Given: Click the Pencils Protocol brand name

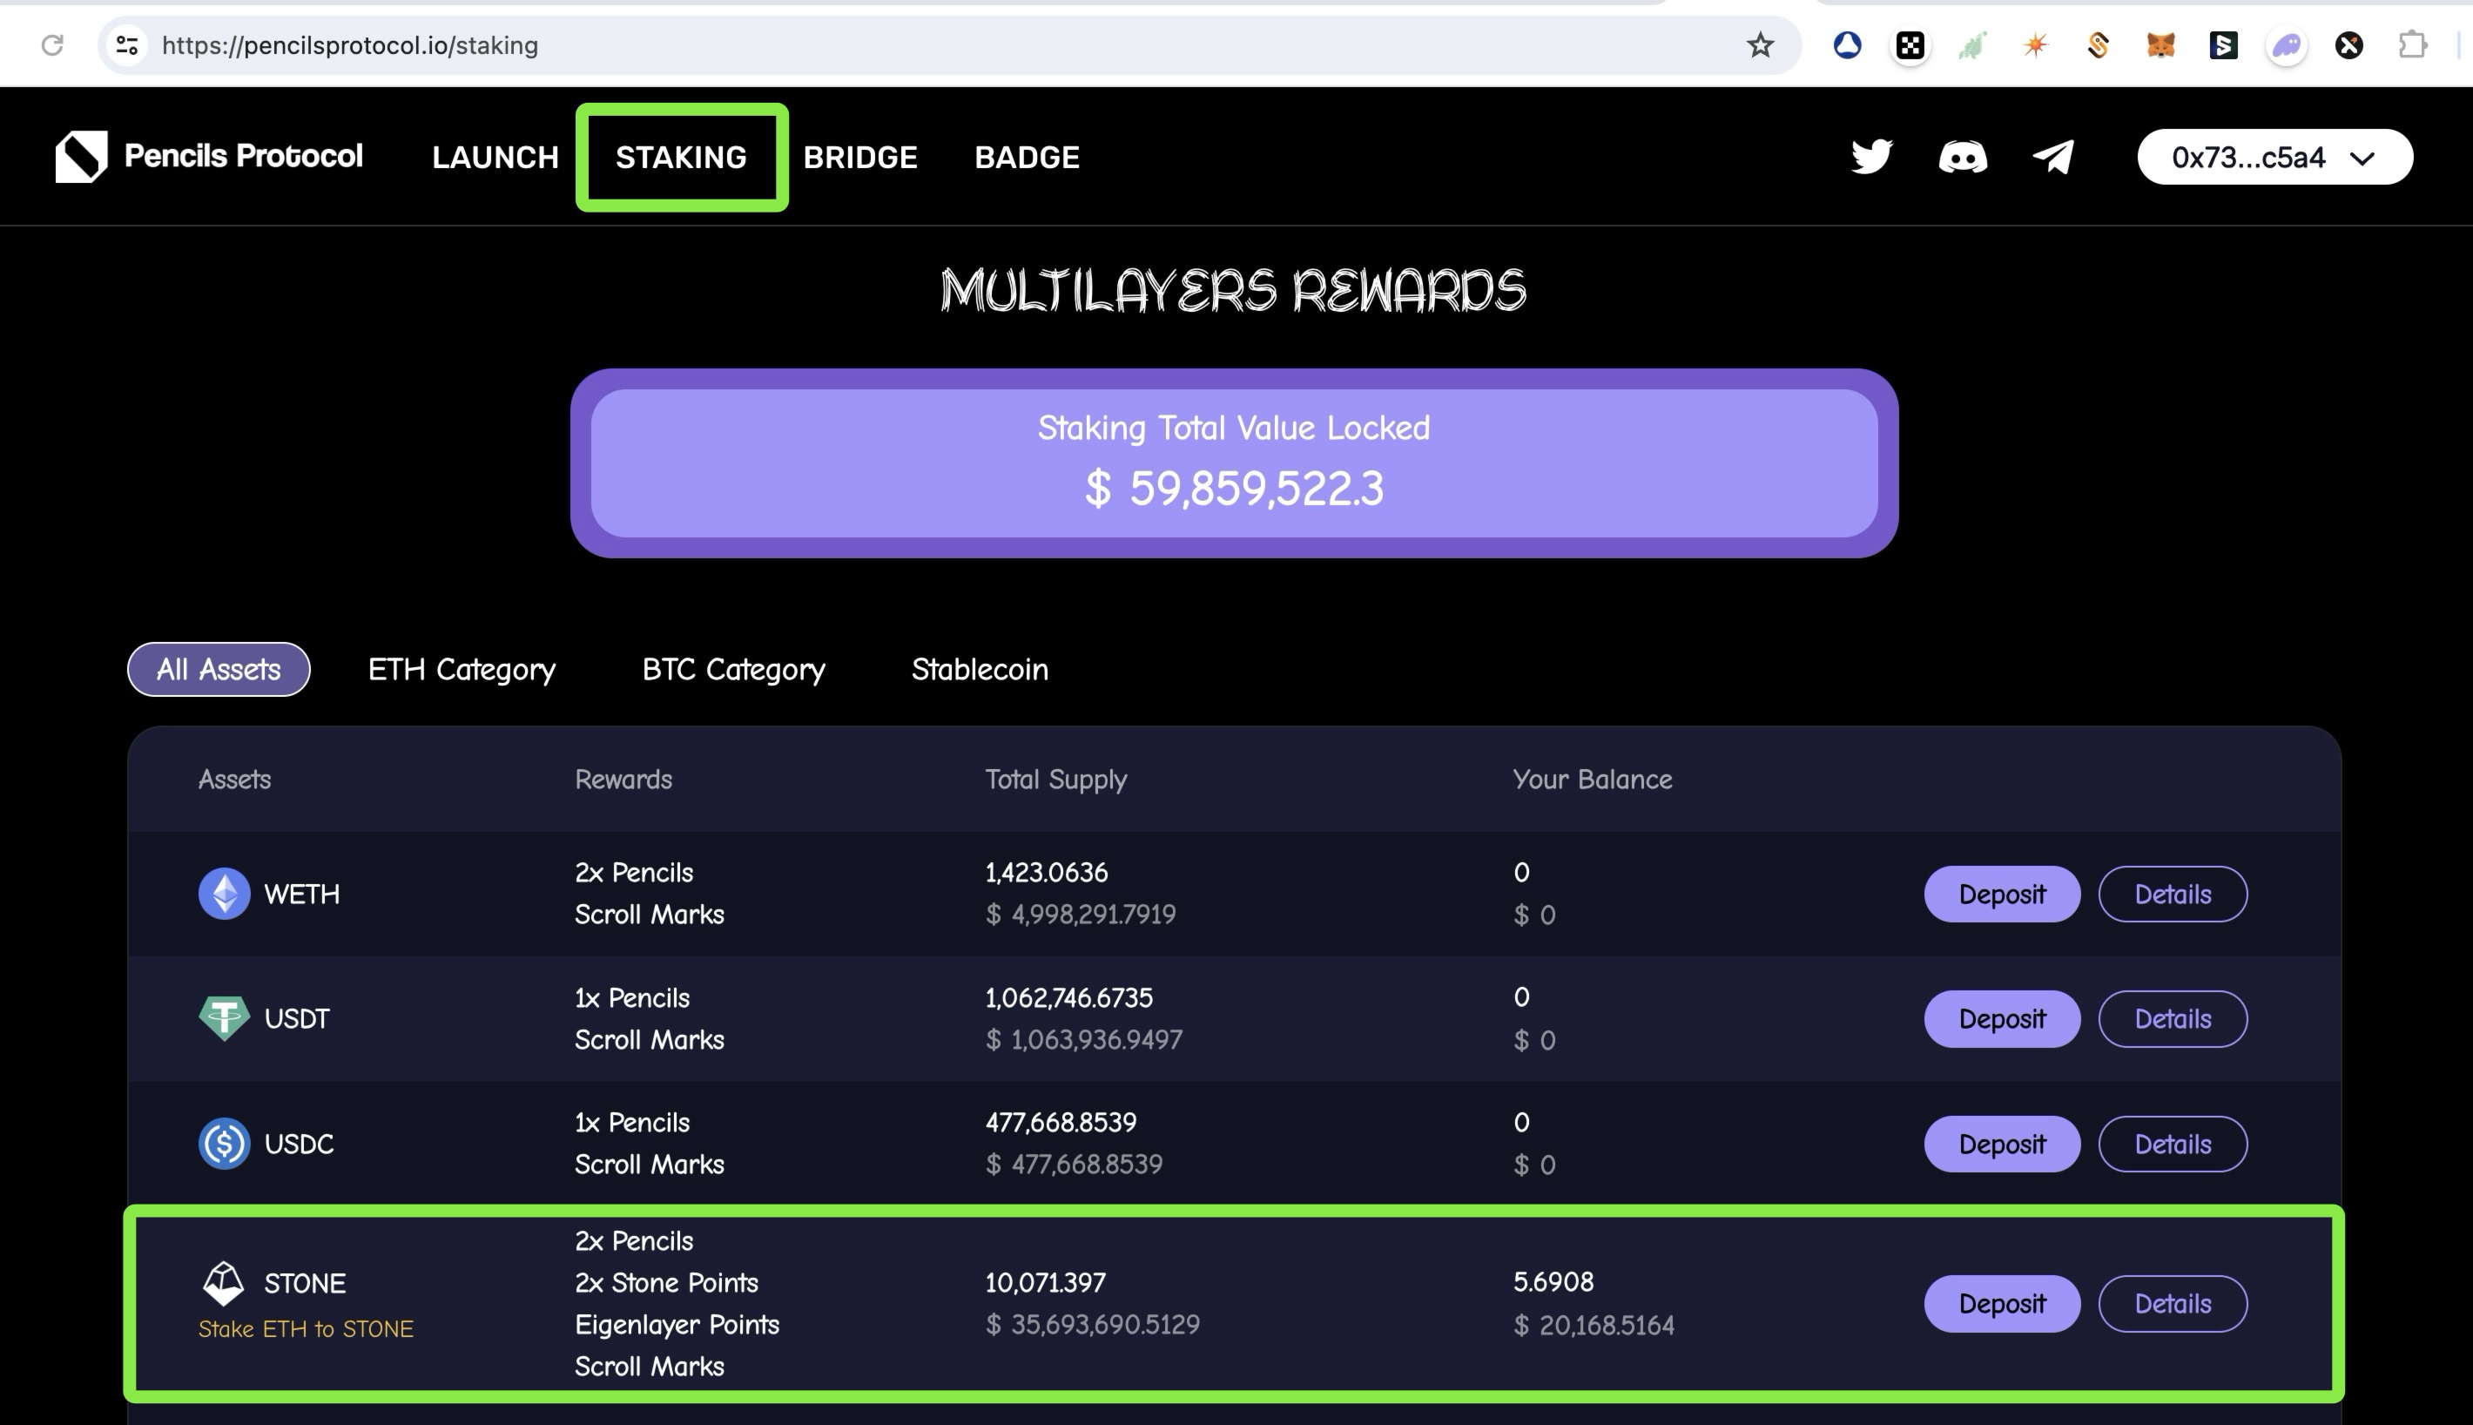Looking at the screenshot, I should pos(243,156).
